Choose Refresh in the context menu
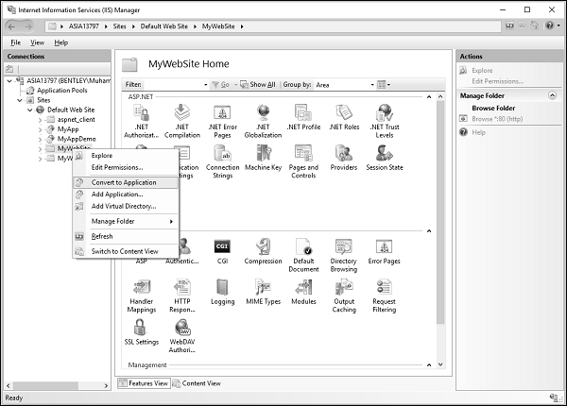 pos(125,237)
